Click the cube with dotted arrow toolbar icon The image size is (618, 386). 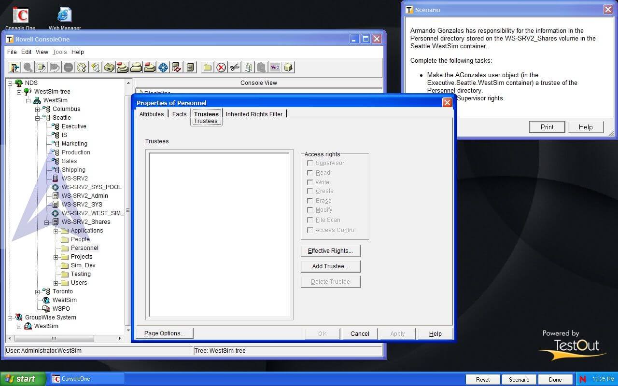coord(42,68)
